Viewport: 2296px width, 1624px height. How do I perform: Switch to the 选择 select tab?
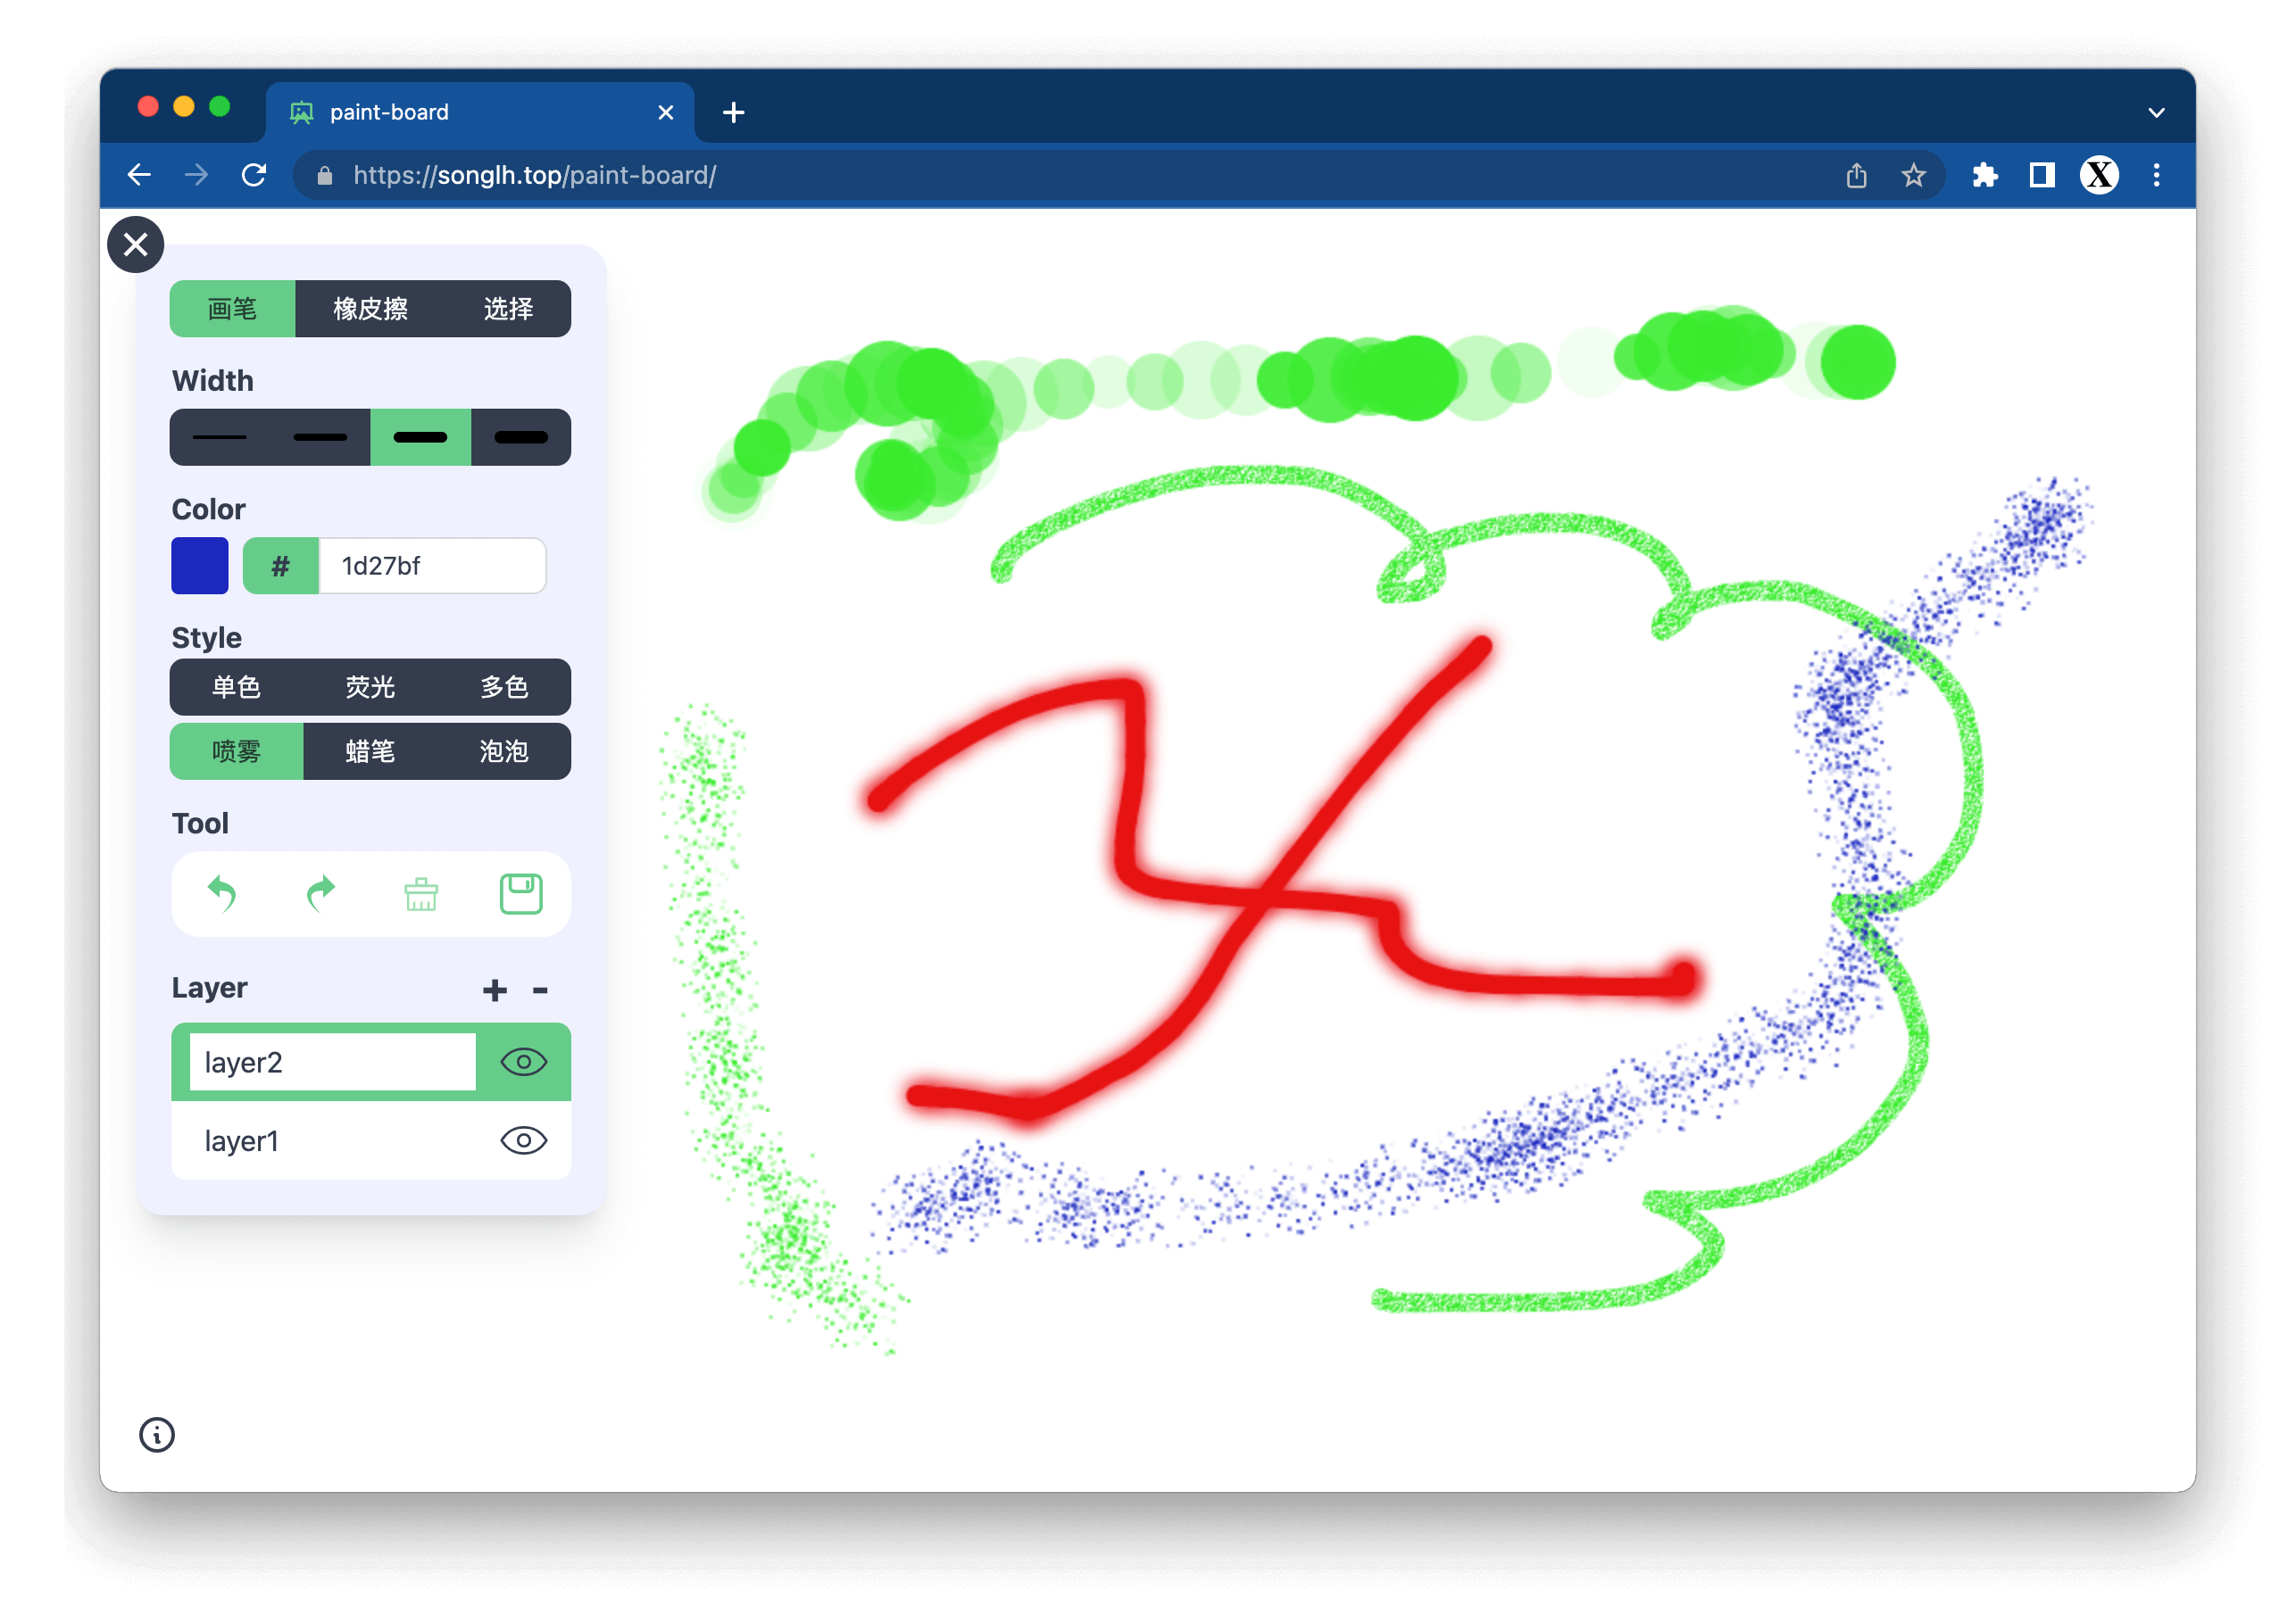pyautogui.click(x=508, y=309)
